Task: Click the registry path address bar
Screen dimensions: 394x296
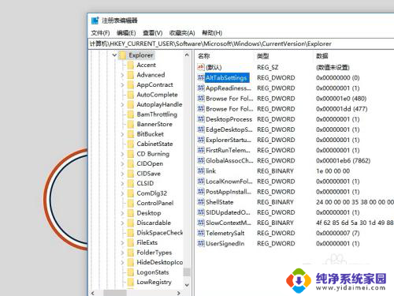Action: (x=241, y=43)
